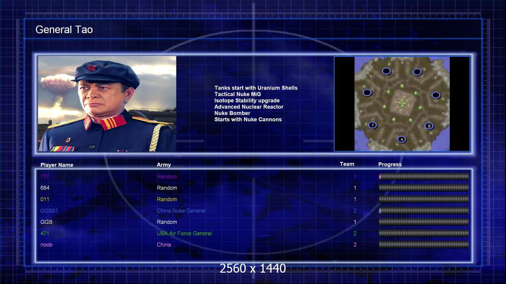506x284 pixels.
Task: Click the red star on the general's cap
Action: (92, 68)
